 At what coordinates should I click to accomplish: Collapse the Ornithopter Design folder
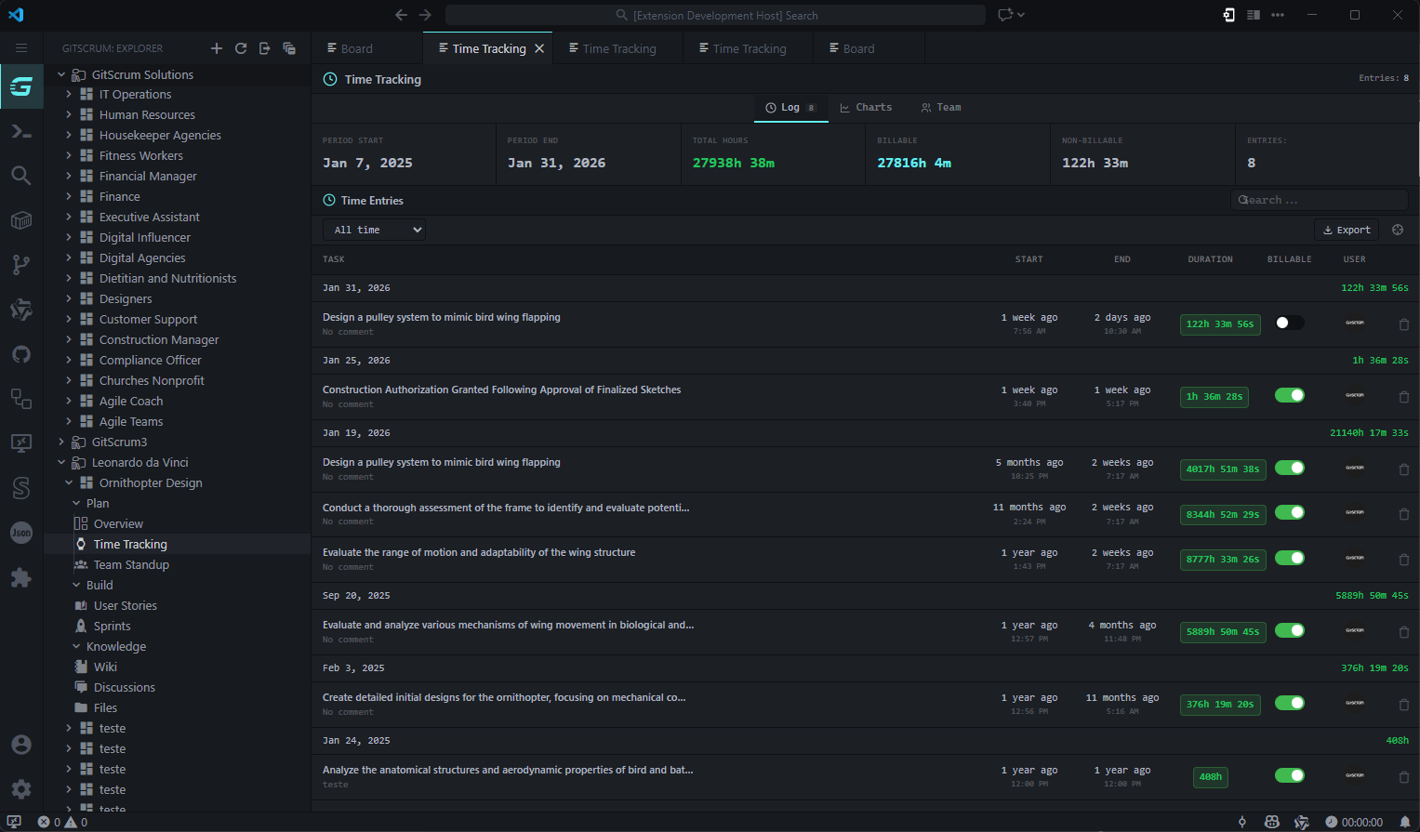(68, 482)
